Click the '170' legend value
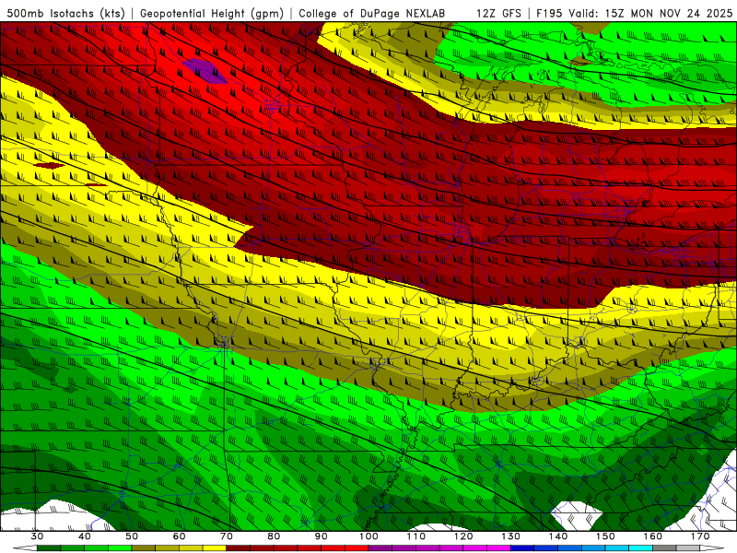737x553 pixels. [700, 536]
